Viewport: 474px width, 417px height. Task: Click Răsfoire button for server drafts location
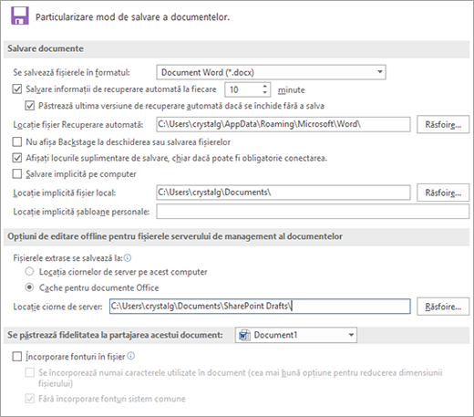click(x=443, y=307)
